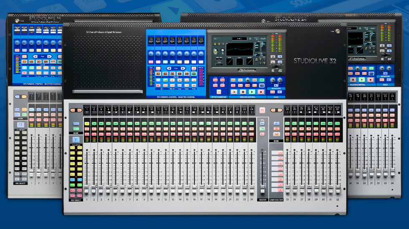The height and width of the screenshot is (229, 409).
Task: Mute FX D in the Effects Master section
Action: point(222,85)
